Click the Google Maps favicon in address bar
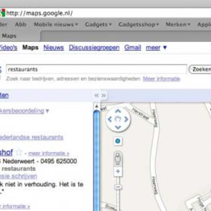The height and width of the screenshot is (211, 211). [2, 13]
